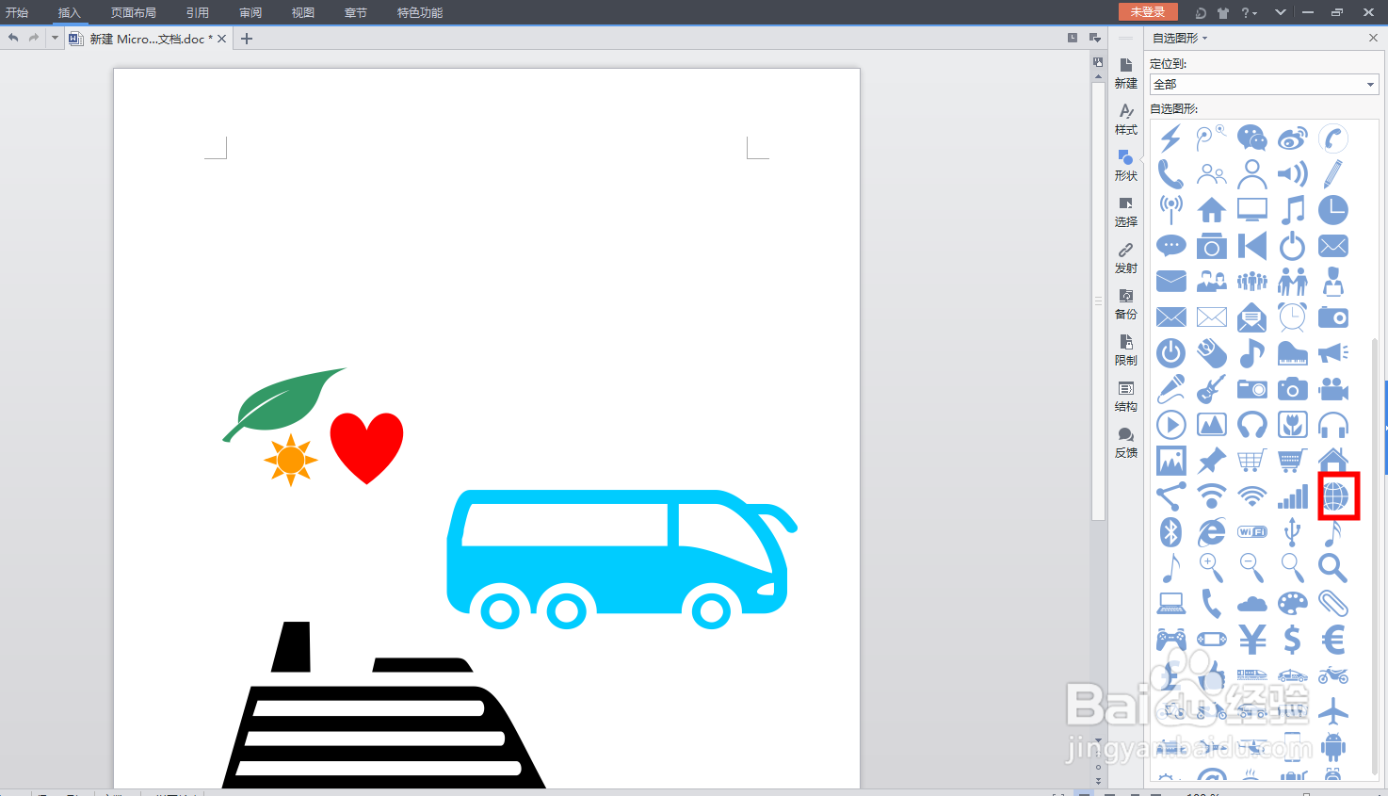Choose the megaphone shape
The height and width of the screenshot is (796, 1388).
1332,353
